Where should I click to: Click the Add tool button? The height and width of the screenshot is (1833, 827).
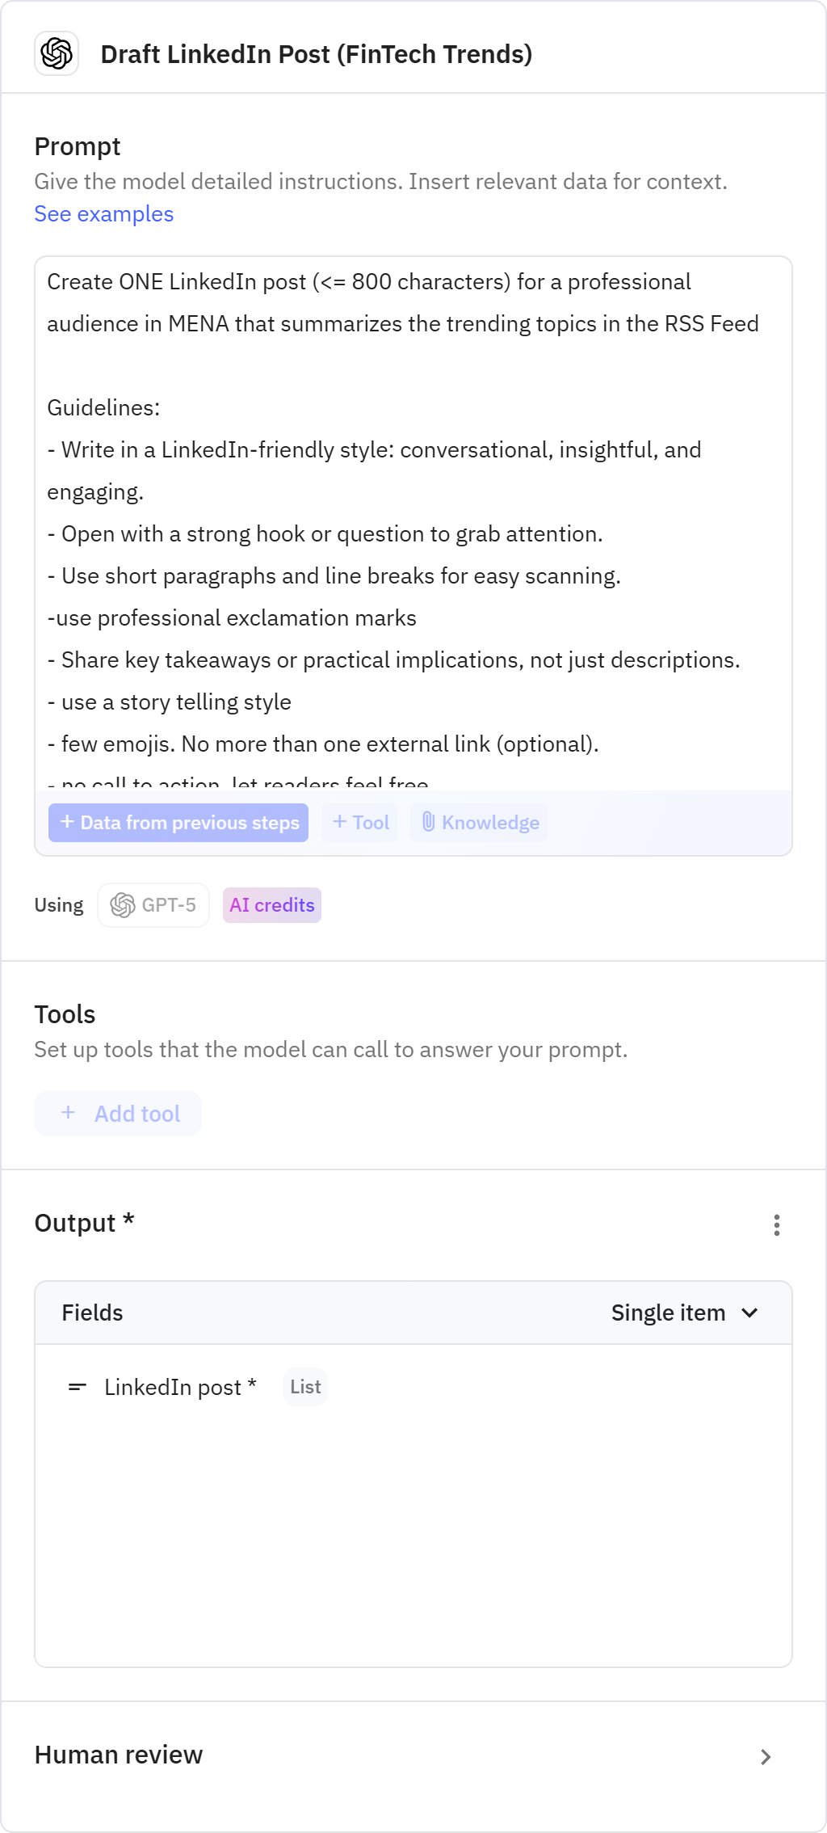pyautogui.click(x=118, y=1113)
